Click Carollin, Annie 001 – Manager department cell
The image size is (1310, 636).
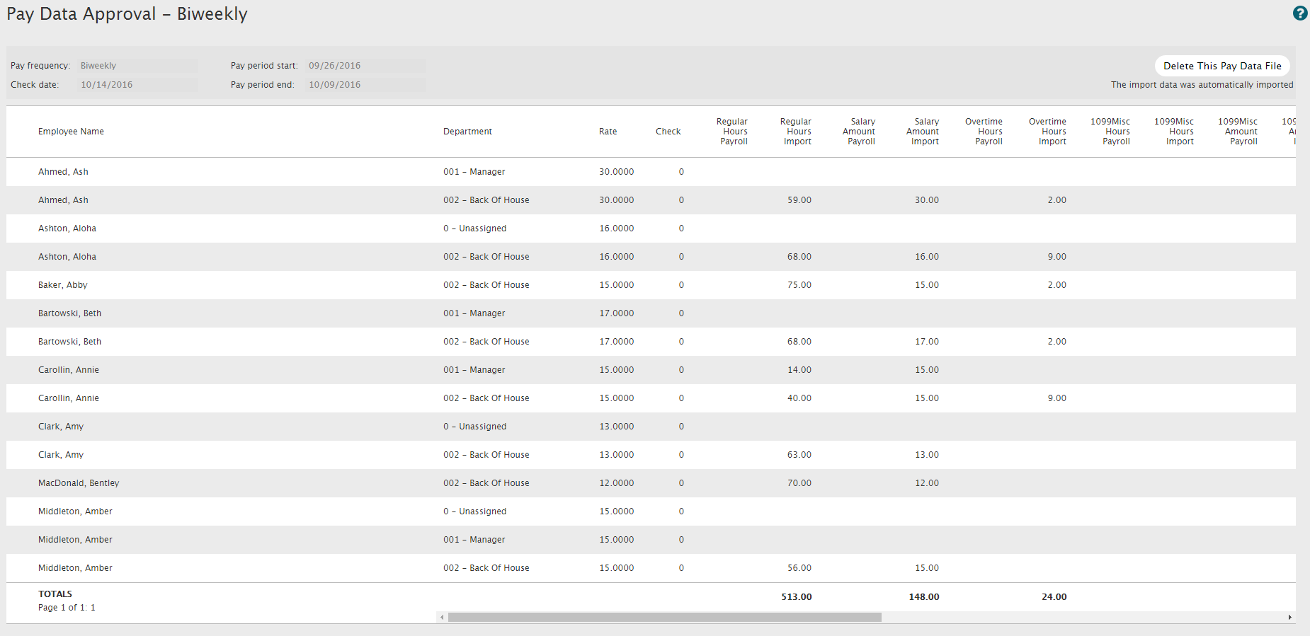[474, 370]
